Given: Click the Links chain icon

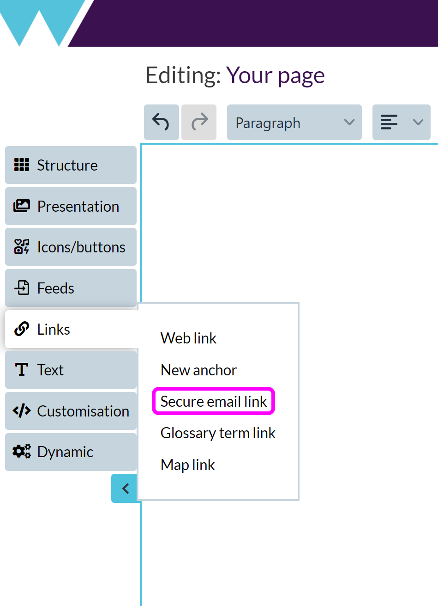Looking at the screenshot, I should (22, 329).
